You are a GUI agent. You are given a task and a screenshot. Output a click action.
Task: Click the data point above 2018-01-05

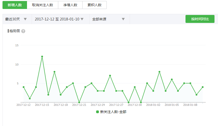click(x=172, y=79)
